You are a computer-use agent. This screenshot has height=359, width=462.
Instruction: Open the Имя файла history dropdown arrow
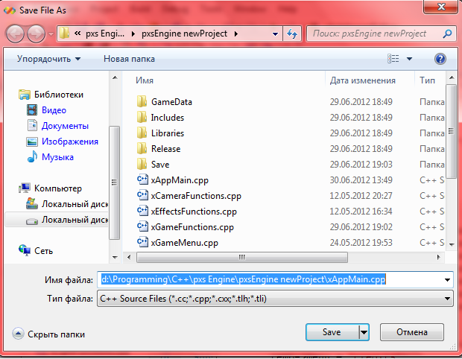pyautogui.click(x=447, y=279)
